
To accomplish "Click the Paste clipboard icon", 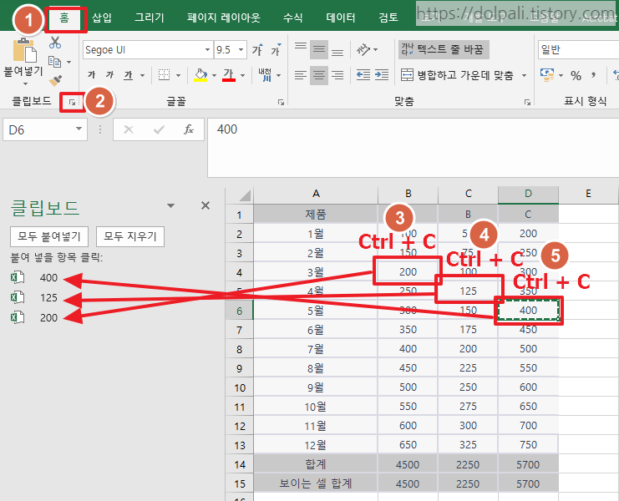I will 24,50.
